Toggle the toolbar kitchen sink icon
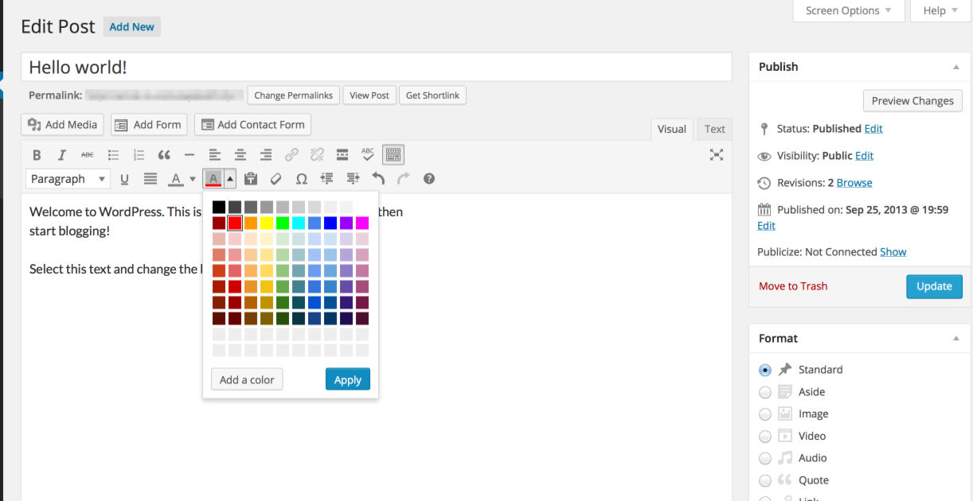Screen dimensions: 973x501 point(393,155)
